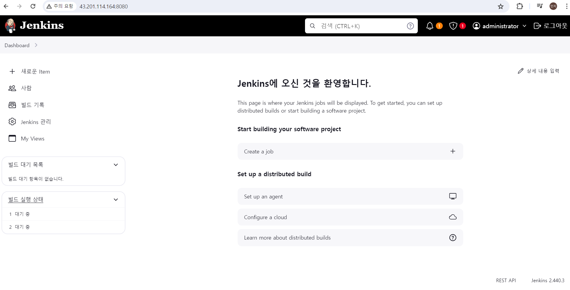Open the My Views sidebar link
Viewport: 570px width, 290px height.
(x=32, y=139)
